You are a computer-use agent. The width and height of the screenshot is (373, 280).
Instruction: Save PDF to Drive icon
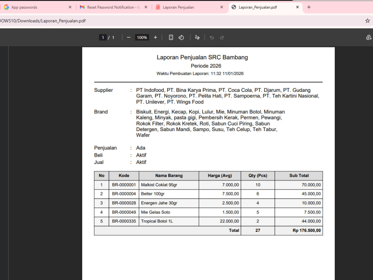(369, 37)
